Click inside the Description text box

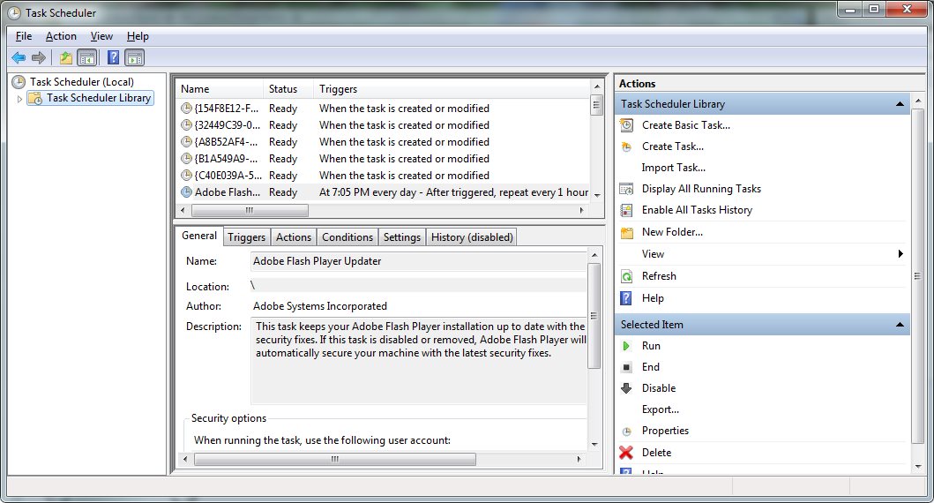click(x=419, y=361)
